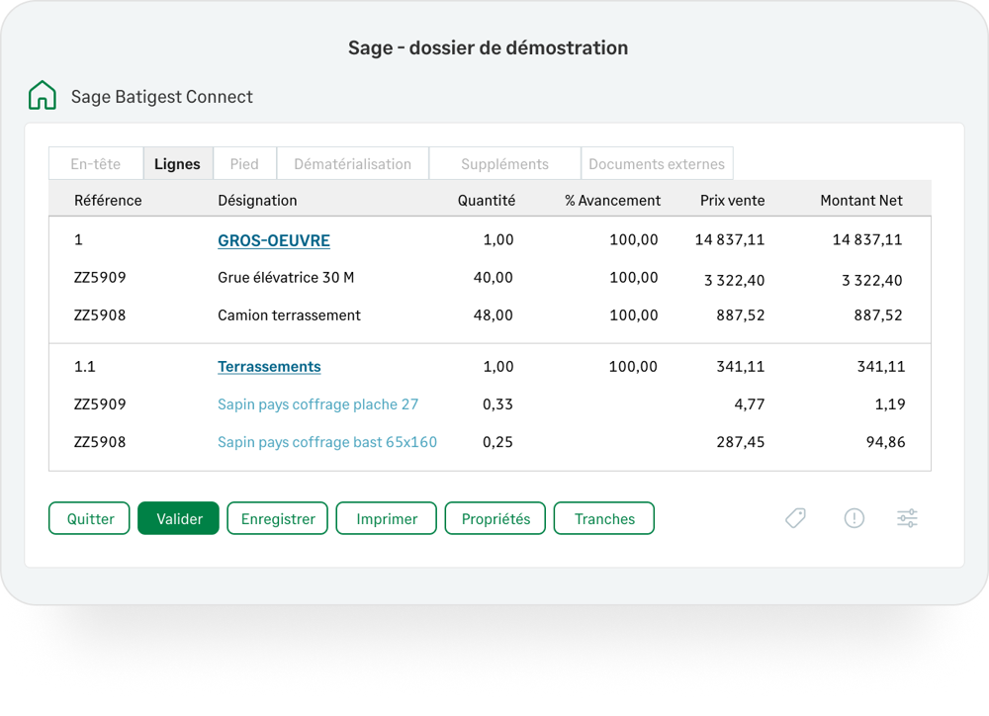Image resolution: width=989 pixels, height=716 pixels.
Task: Click the green Valider button
Action: pyautogui.click(x=178, y=518)
